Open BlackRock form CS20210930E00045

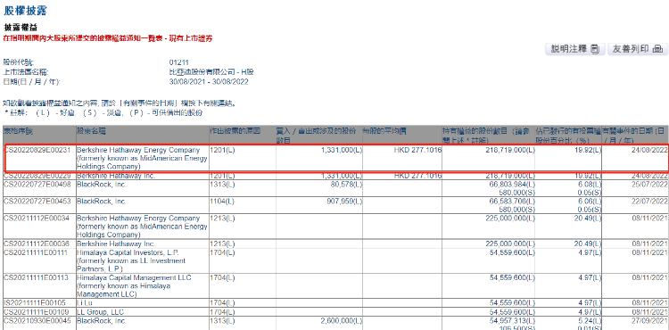[x=37, y=320]
